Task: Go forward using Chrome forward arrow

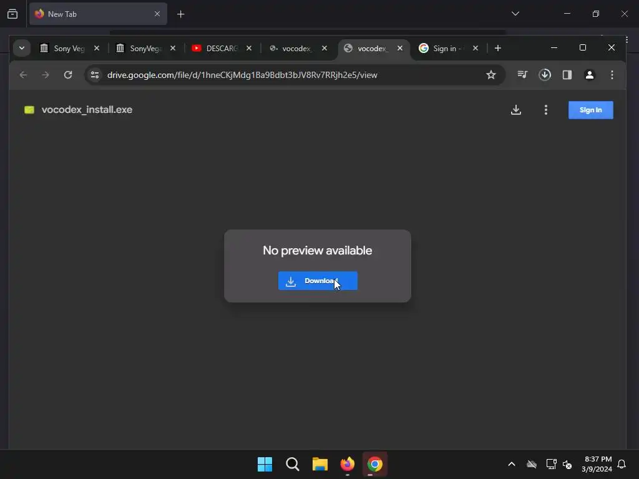Action: coord(46,75)
